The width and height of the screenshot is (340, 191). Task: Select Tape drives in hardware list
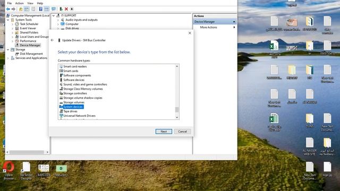(x=70, y=111)
